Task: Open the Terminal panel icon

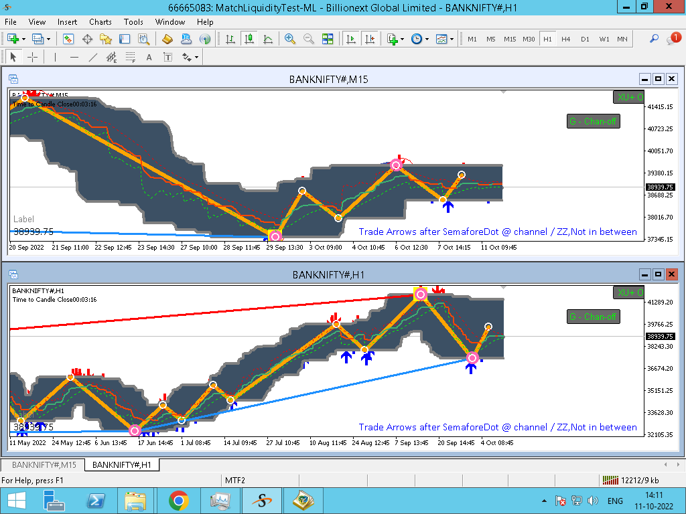Action: [x=125, y=39]
